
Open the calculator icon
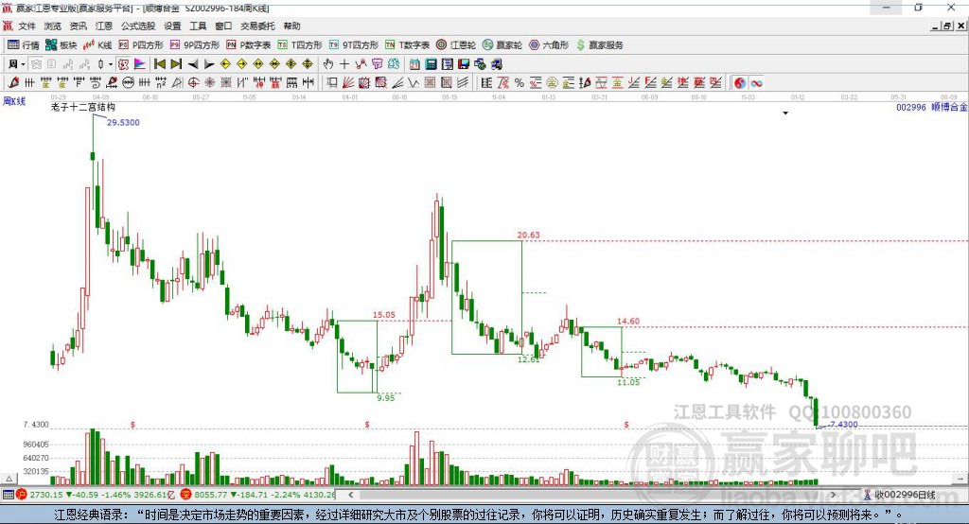pyautogui.click(x=431, y=64)
